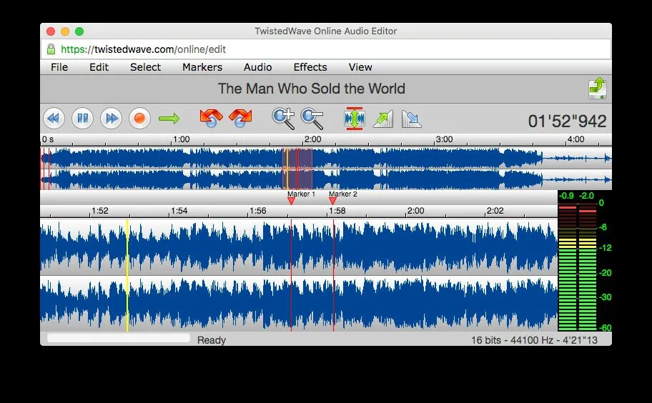Click the fast-forward playback button
The width and height of the screenshot is (652, 403).
pyautogui.click(x=111, y=119)
